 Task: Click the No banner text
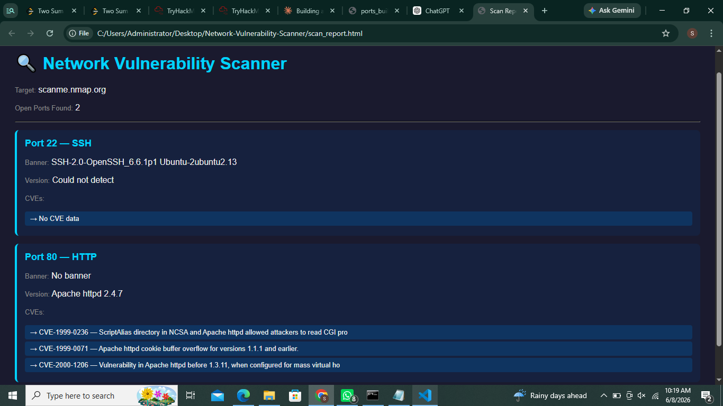[x=71, y=275]
